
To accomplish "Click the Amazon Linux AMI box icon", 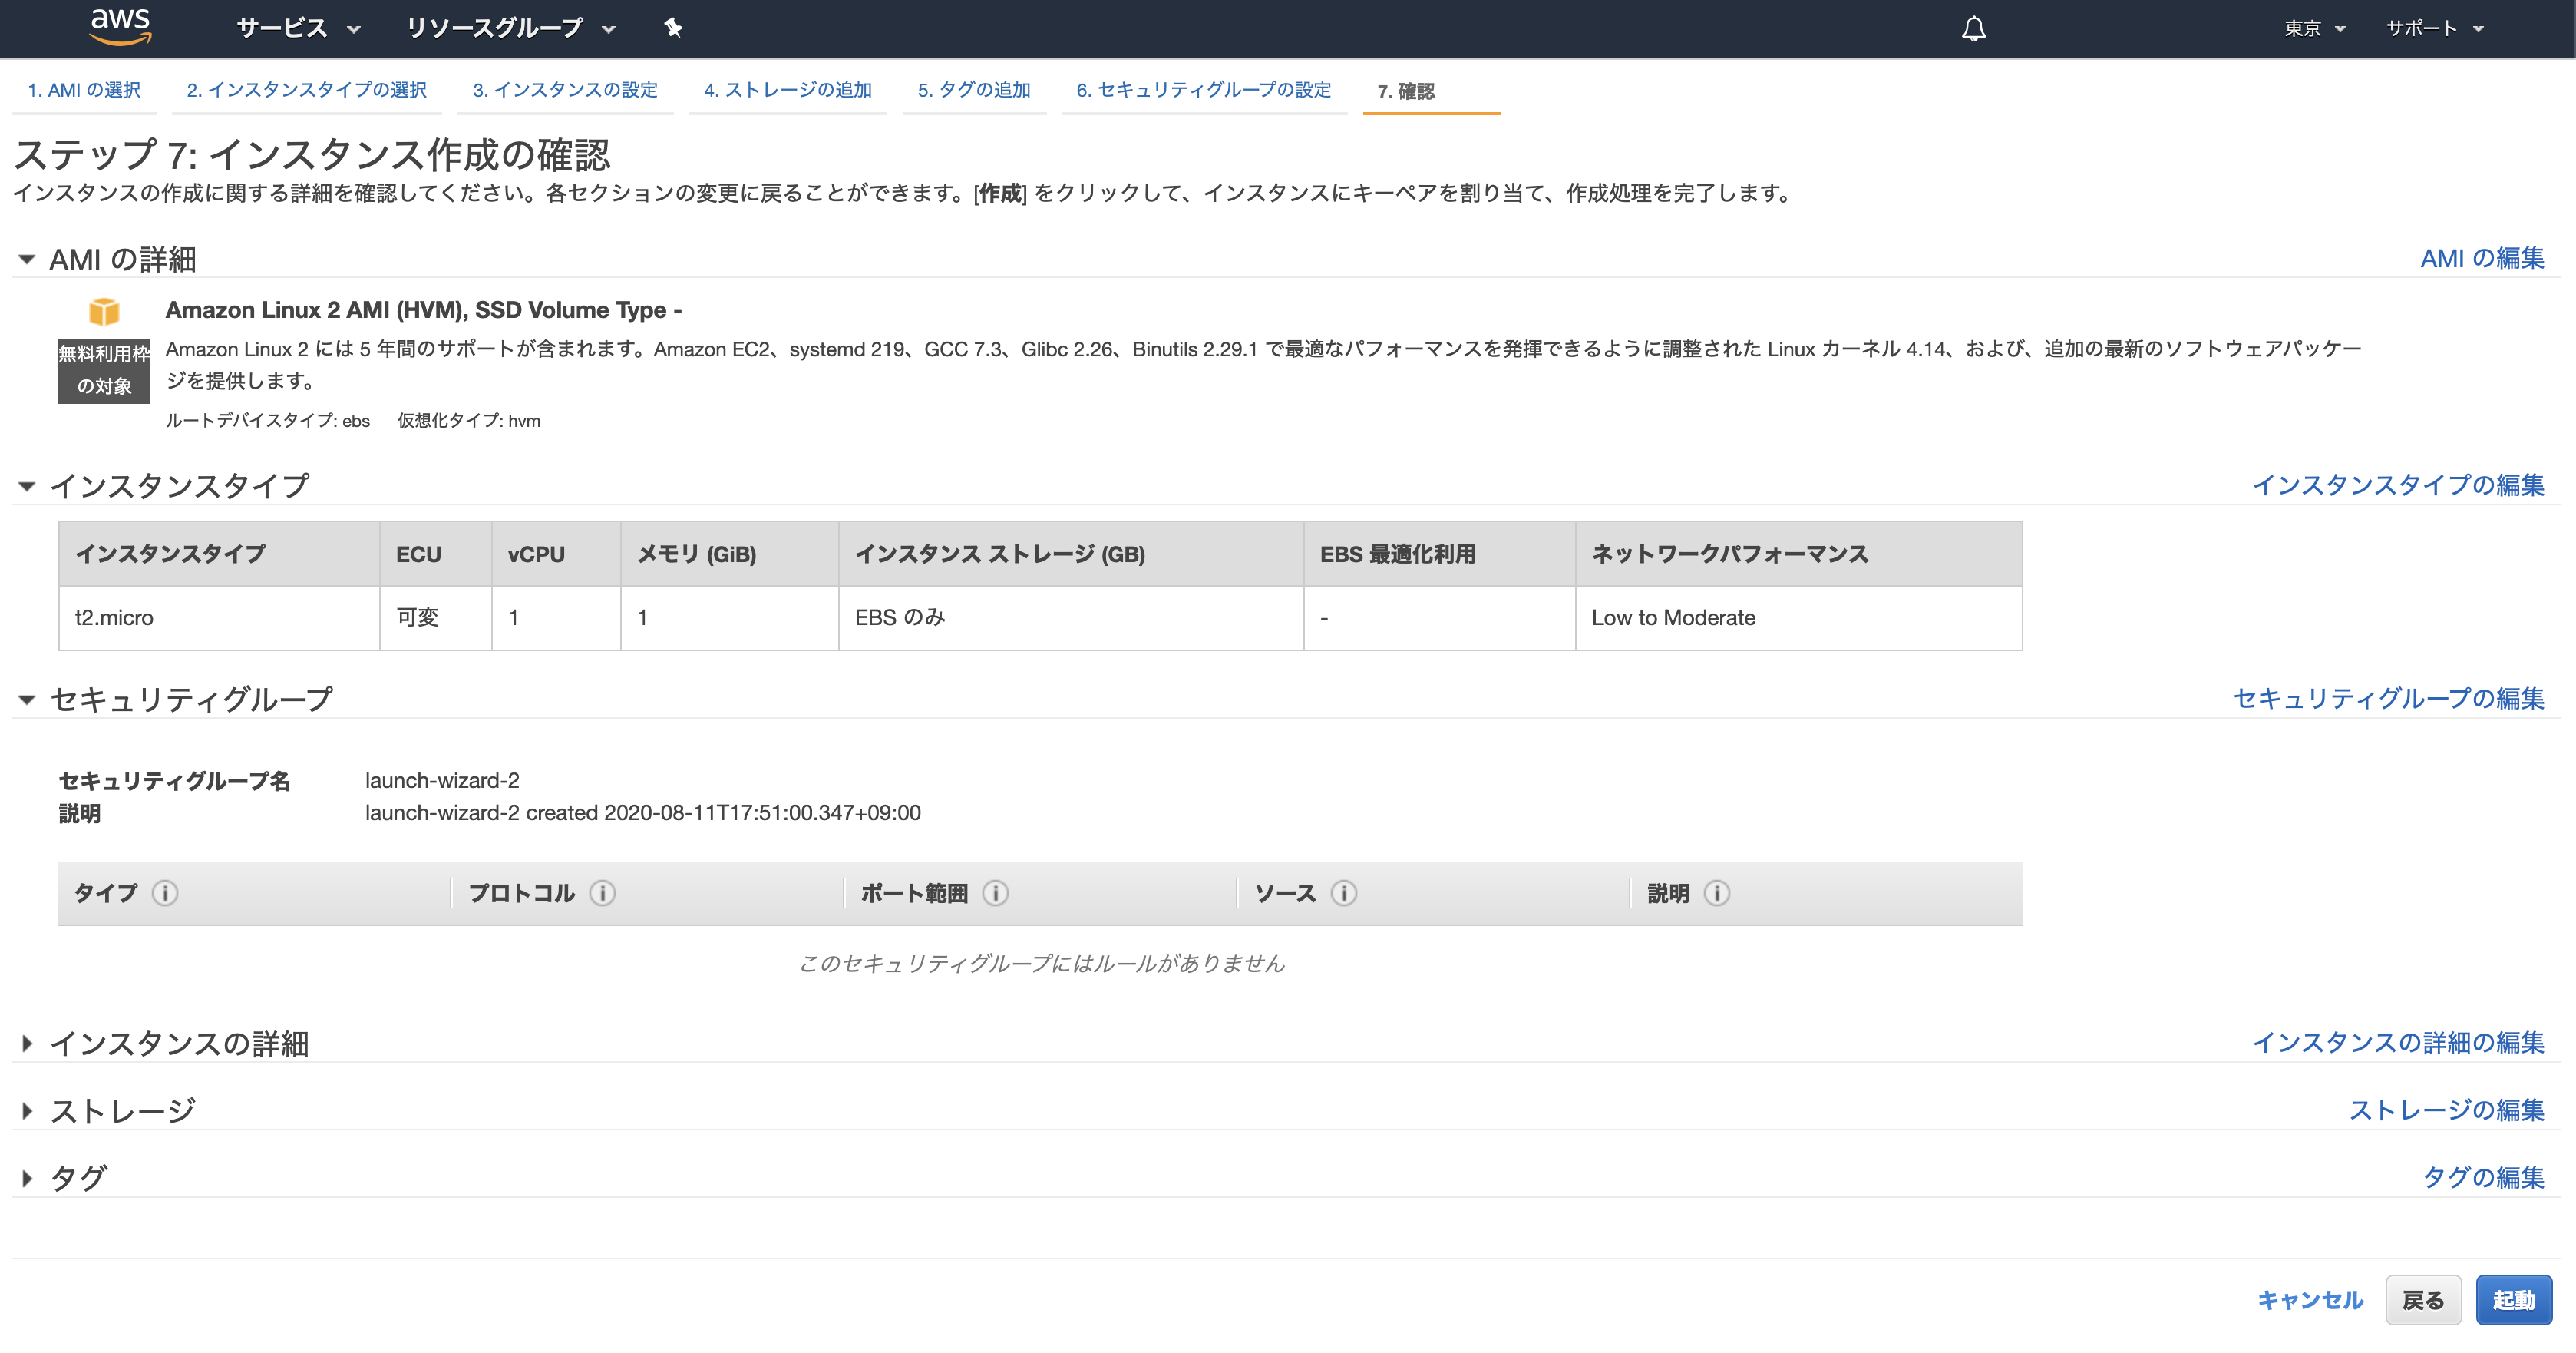I will coord(104,311).
